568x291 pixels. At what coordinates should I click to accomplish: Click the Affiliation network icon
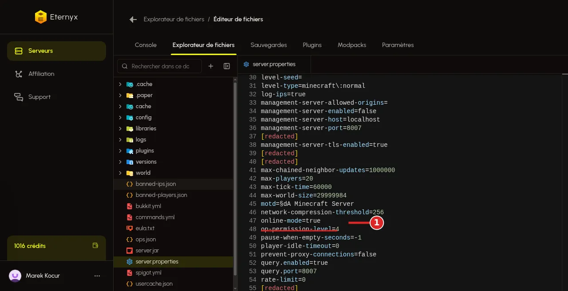(x=19, y=74)
